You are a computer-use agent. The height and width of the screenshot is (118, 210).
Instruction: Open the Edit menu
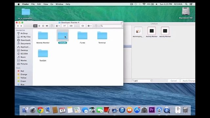[39, 4]
